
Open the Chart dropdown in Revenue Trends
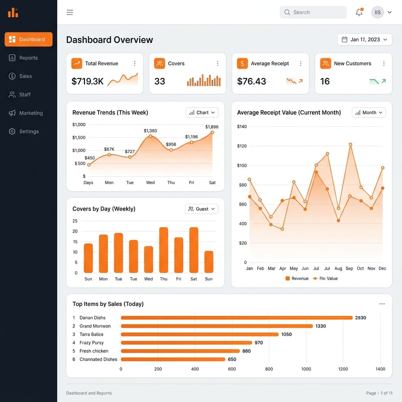tap(202, 112)
